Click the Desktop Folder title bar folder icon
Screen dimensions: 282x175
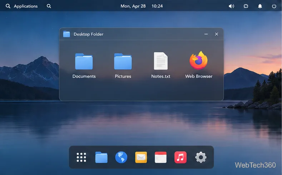[66, 34]
